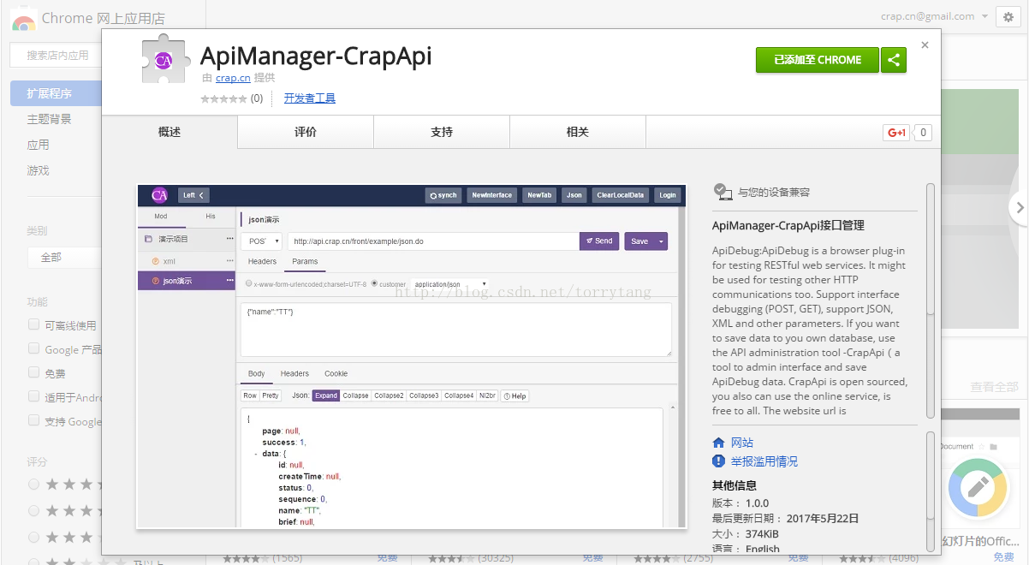The height and width of the screenshot is (565, 1029).
Task: Click the Chrome Web Store logo
Action: point(24,19)
